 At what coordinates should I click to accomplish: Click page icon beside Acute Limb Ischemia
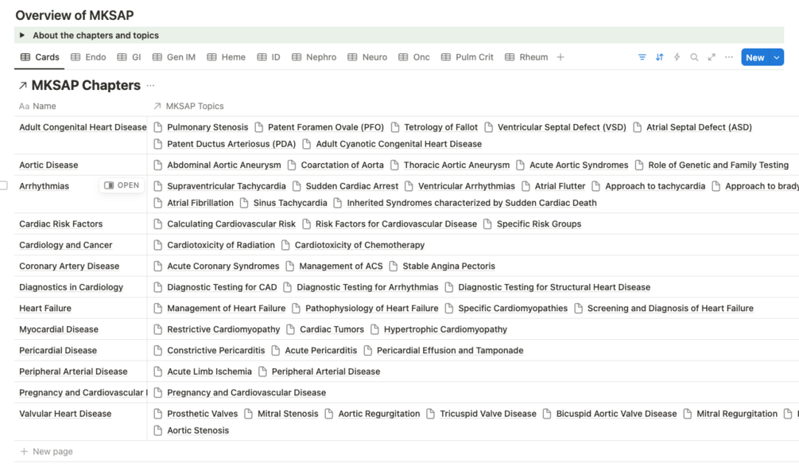click(158, 372)
